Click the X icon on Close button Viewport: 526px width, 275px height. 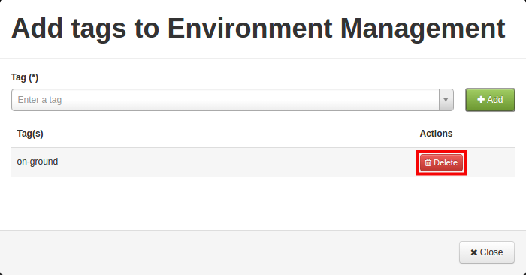tap(473, 252)
